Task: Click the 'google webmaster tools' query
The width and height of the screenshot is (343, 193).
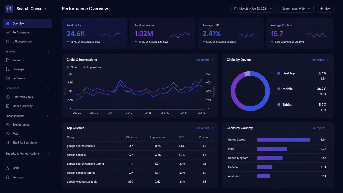Action: point(82,182)
